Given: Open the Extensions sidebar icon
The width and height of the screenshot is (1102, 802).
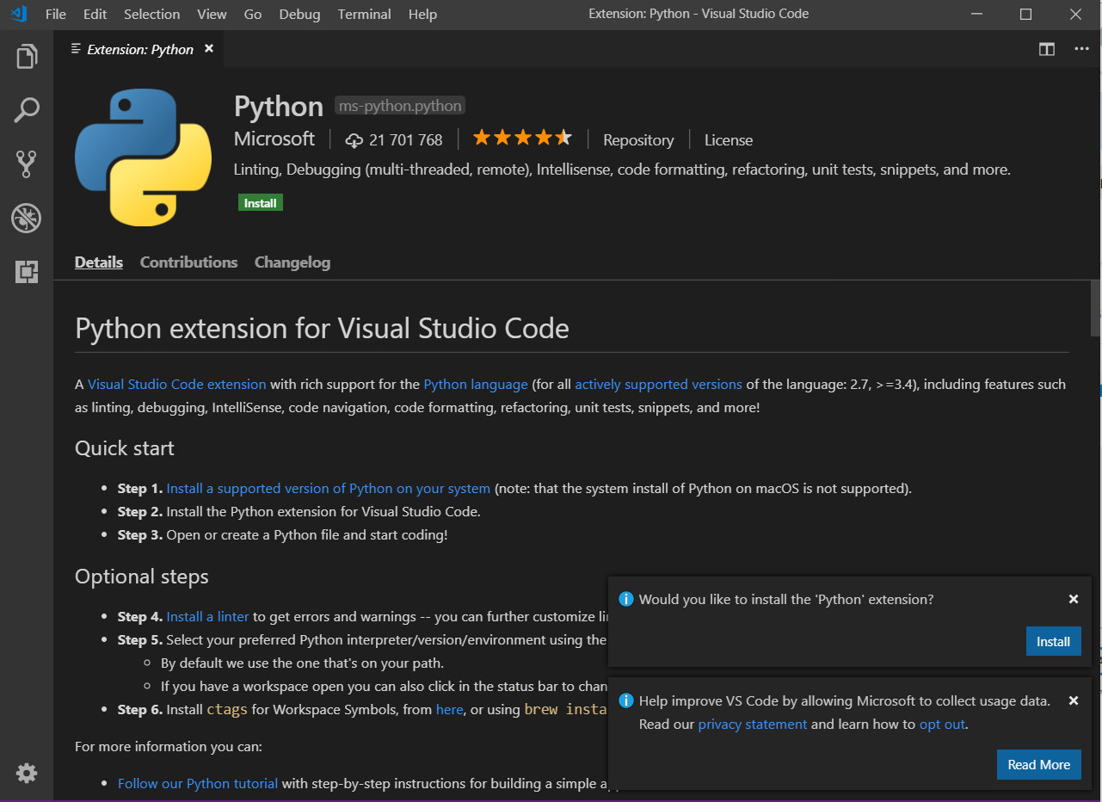Looking at the screenshot, I should [26, 272].
